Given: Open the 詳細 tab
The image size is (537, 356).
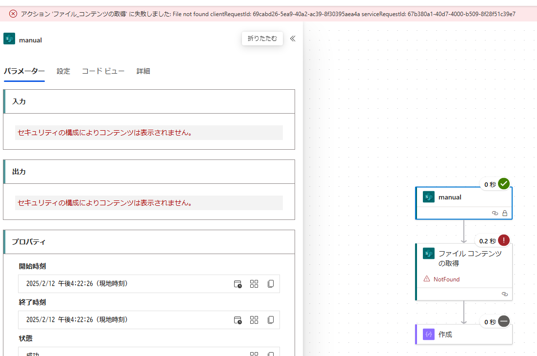Looking at the screenshot, I should (x=143, y=71).
